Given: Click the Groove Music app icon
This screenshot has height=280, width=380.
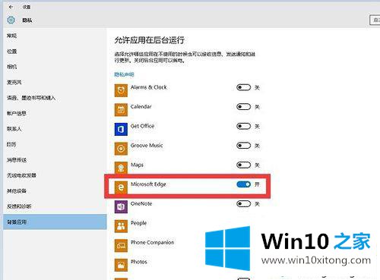Looking at the screenshot, I should [x=121, y=149].
